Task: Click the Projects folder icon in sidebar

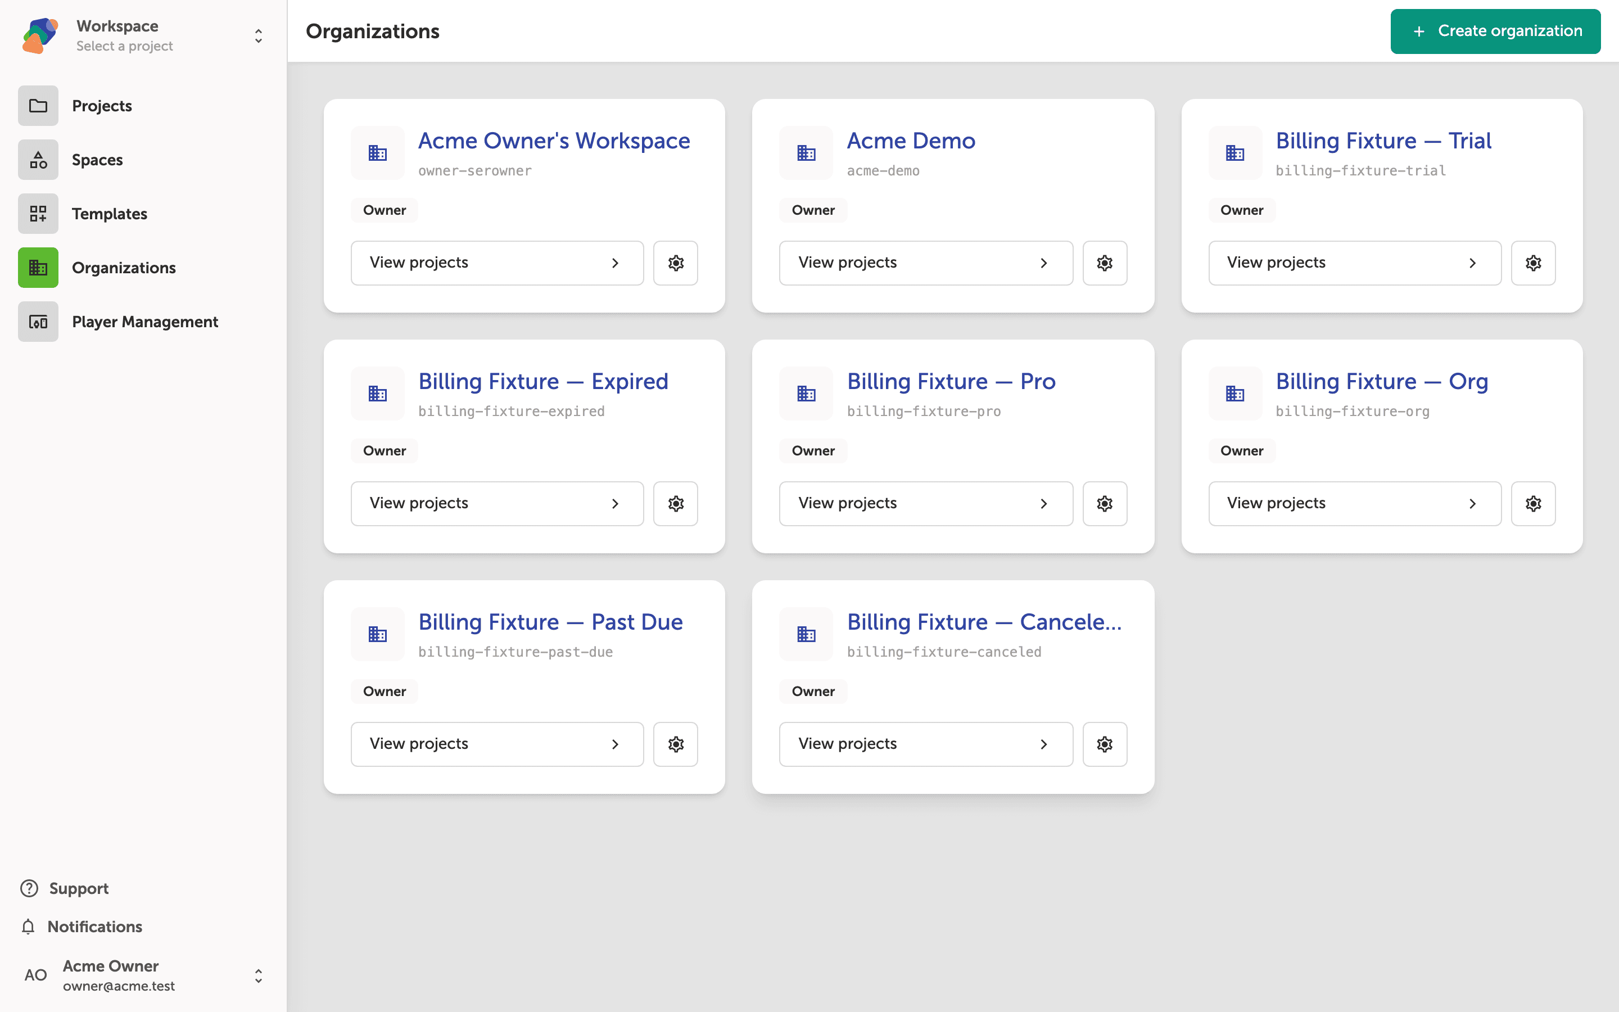Action: tap(38, 106)
